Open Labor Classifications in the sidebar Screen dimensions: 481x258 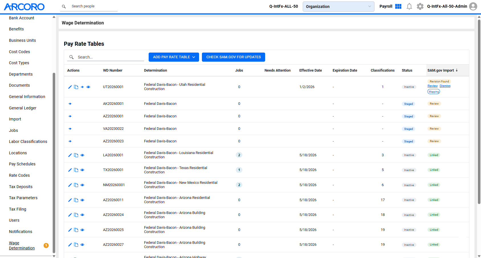[x=28, y=142]
